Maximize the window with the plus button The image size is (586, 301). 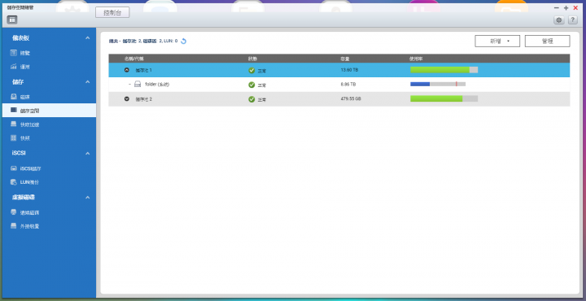pos(566,8)
